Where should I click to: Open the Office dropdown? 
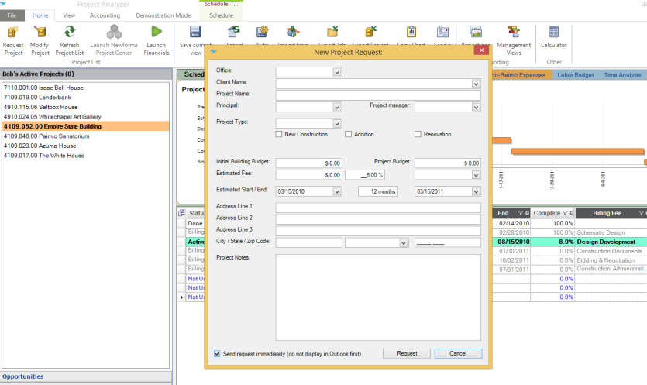coord(337,72)
